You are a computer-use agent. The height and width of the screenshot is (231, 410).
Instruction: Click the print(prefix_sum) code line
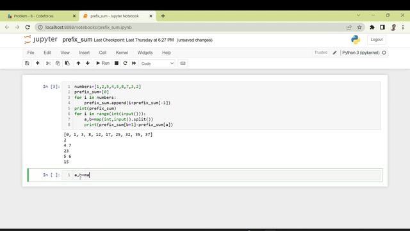(95, 108)
